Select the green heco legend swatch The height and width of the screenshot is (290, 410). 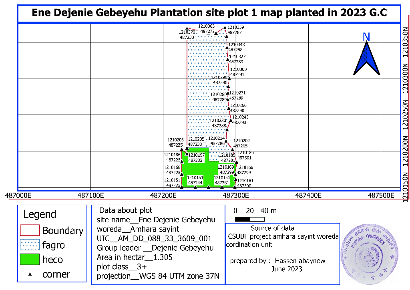(30, 260)
